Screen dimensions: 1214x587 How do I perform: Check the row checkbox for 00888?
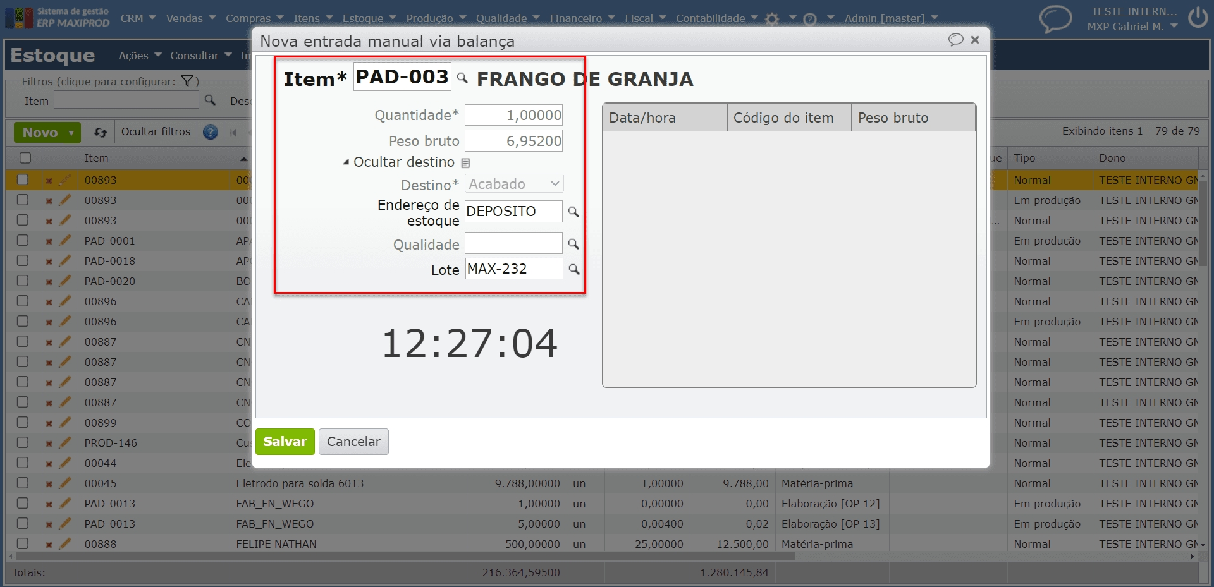[x=23, y=543]
